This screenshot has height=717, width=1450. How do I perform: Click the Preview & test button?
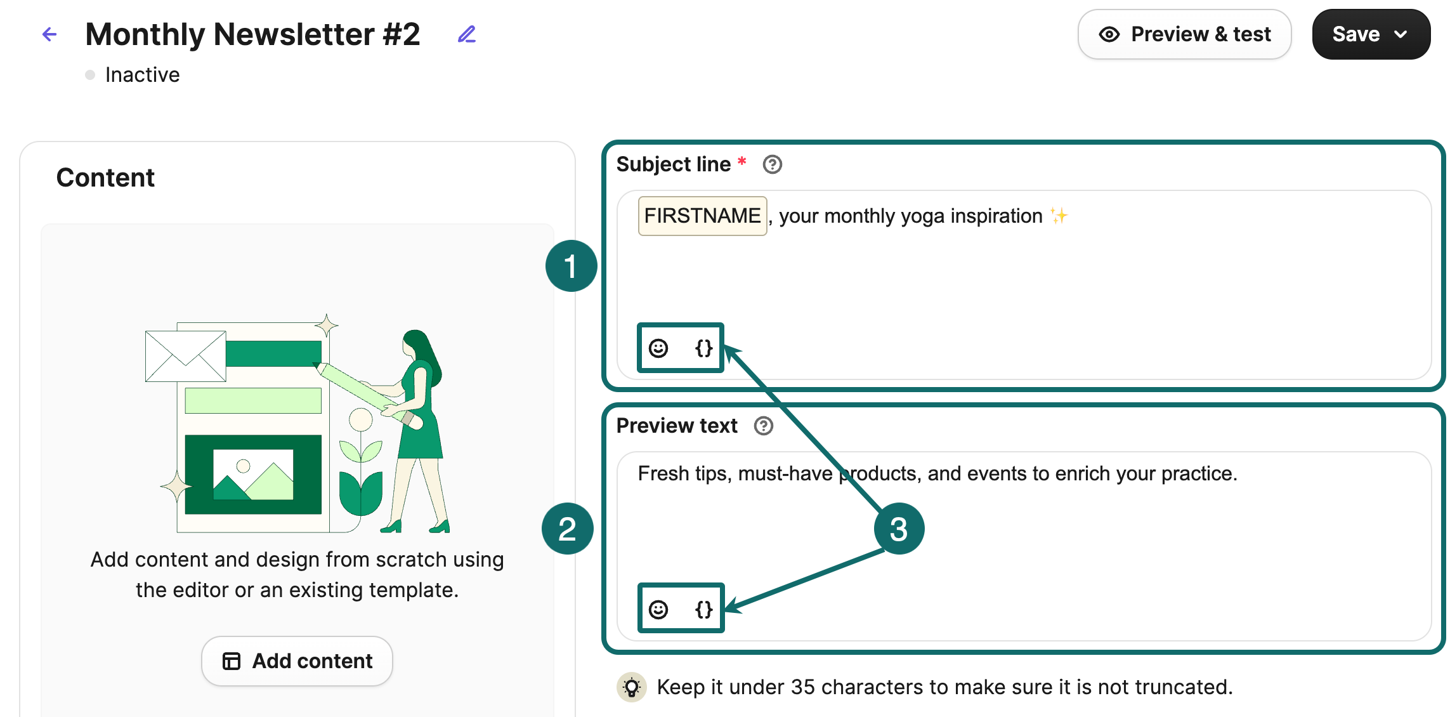coord(1184,34)
